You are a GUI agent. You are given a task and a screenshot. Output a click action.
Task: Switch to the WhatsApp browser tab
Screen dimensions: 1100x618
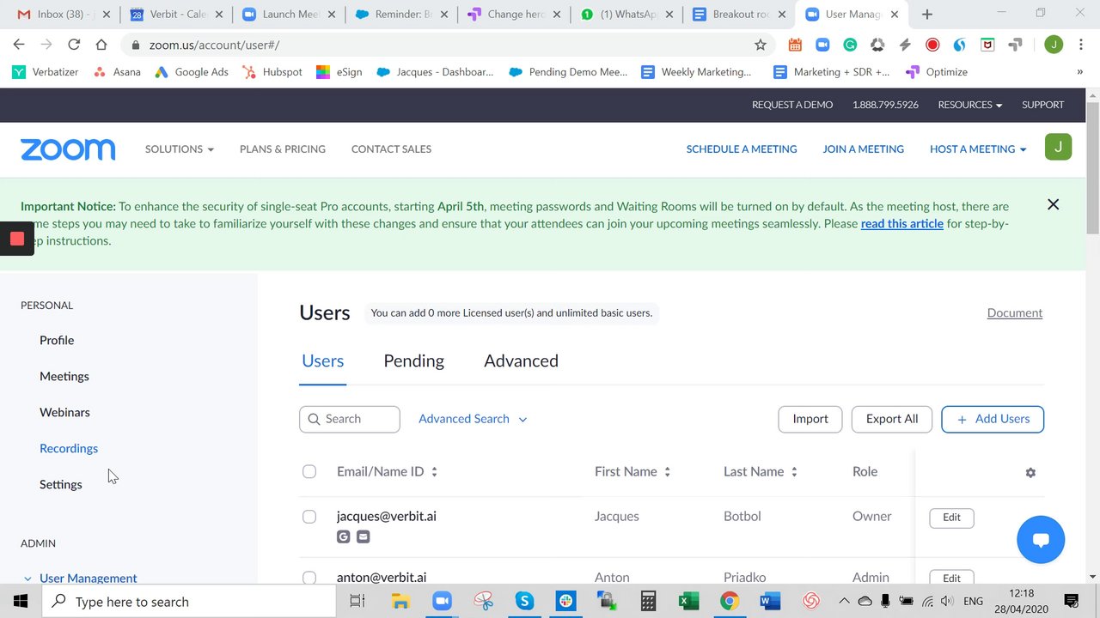coord(626,15)
